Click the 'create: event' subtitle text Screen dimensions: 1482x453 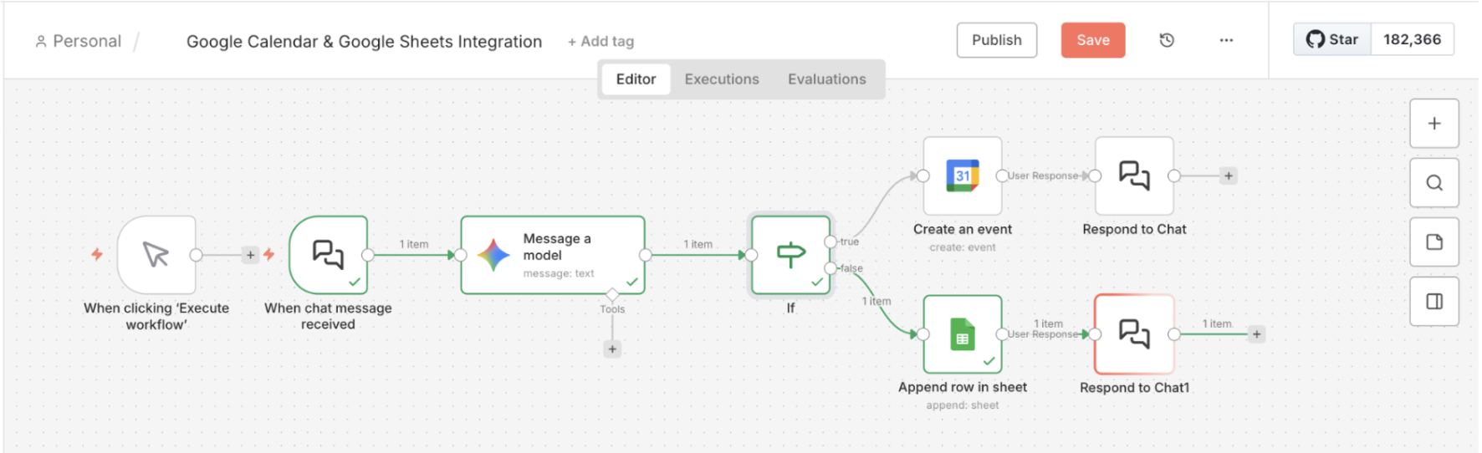click(x=963, y=247)
